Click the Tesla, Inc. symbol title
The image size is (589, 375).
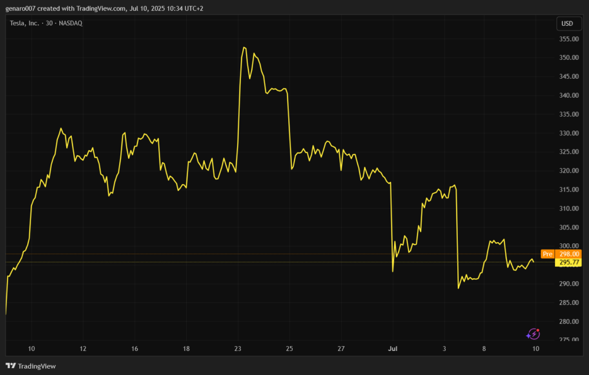coord(25,24)
